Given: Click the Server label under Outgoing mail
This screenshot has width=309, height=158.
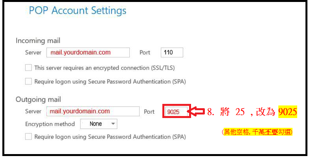Looking at the screenshot, I should coord(33,111).
